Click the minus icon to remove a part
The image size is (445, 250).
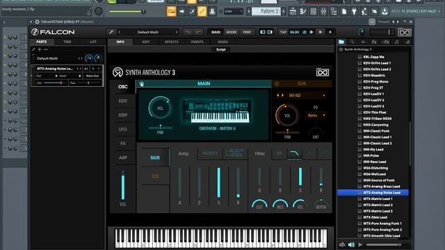pyautogui.click(x=45, y=49)
